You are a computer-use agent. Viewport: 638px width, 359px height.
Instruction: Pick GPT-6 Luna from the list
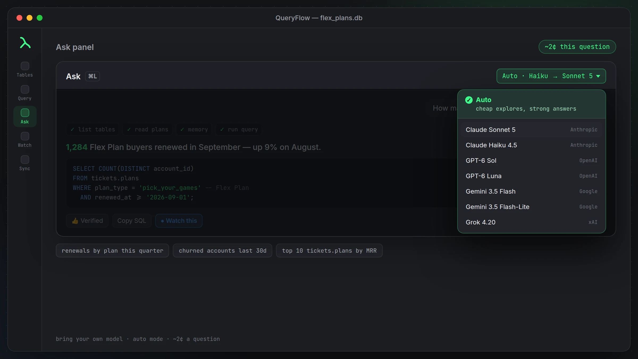(531, 176)
